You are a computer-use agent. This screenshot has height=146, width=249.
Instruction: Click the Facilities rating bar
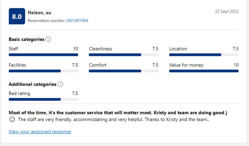coord(43,71)
